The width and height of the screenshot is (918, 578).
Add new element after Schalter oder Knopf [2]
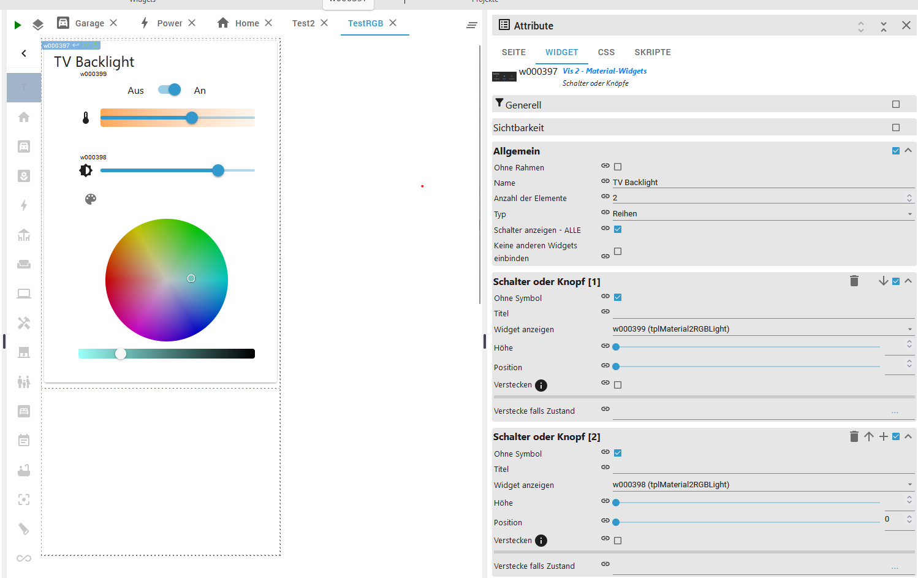click(883, 436)
